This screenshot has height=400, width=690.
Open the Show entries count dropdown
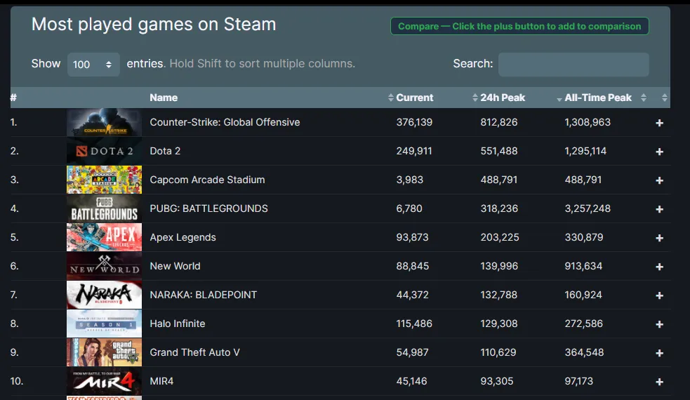click(93, 65)
